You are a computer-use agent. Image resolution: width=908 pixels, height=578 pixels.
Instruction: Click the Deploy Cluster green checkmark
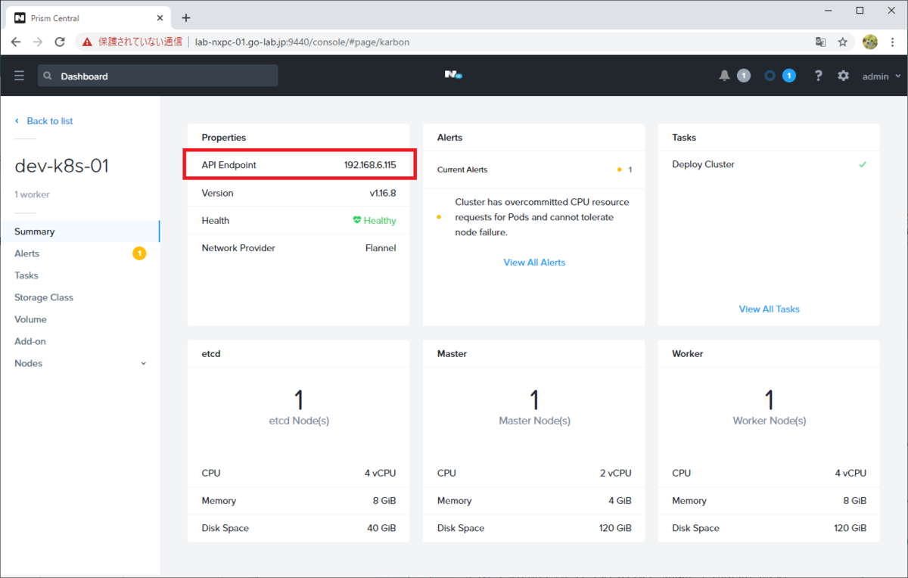[x=863, y=164]
